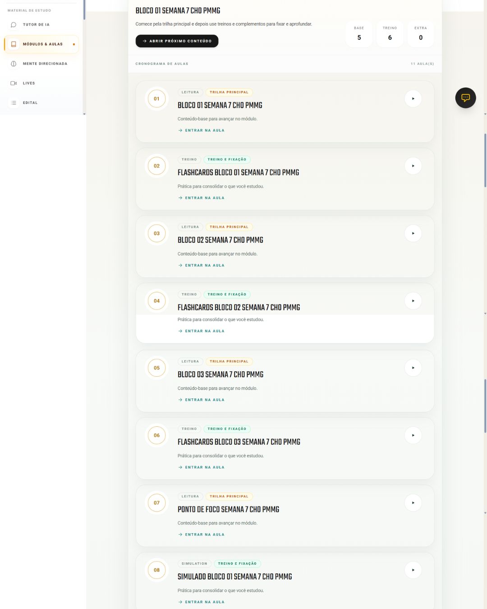Click title Flashcards Bloco 02 Semana 7 CHO PMMG
The height and width of the screenshot is (609, 487).
(239, 307)
